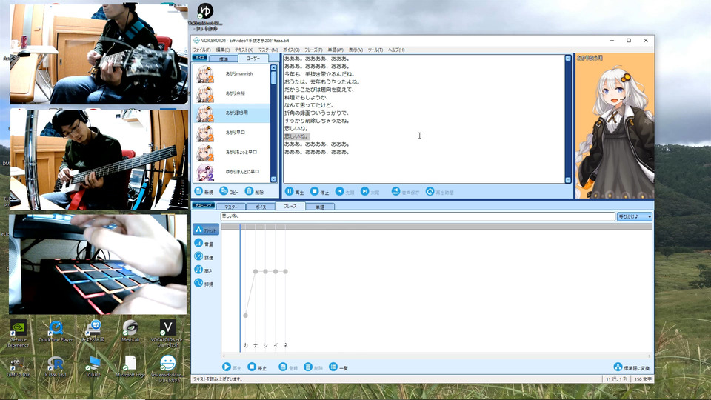Open the 呼びかけ style dropdown
711x400 pixels.
pyautogui.click(x=635, y=216)
